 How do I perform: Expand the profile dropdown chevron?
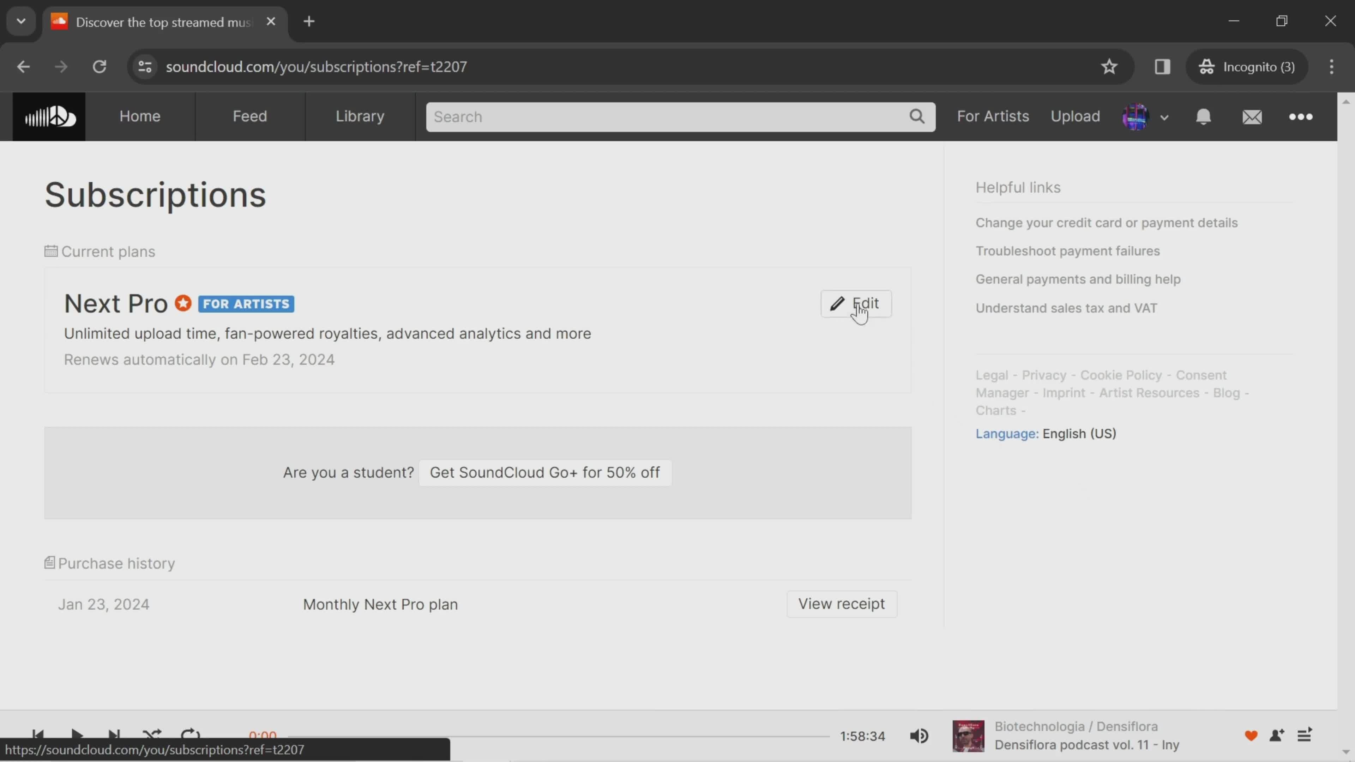tap(1164, 118)
